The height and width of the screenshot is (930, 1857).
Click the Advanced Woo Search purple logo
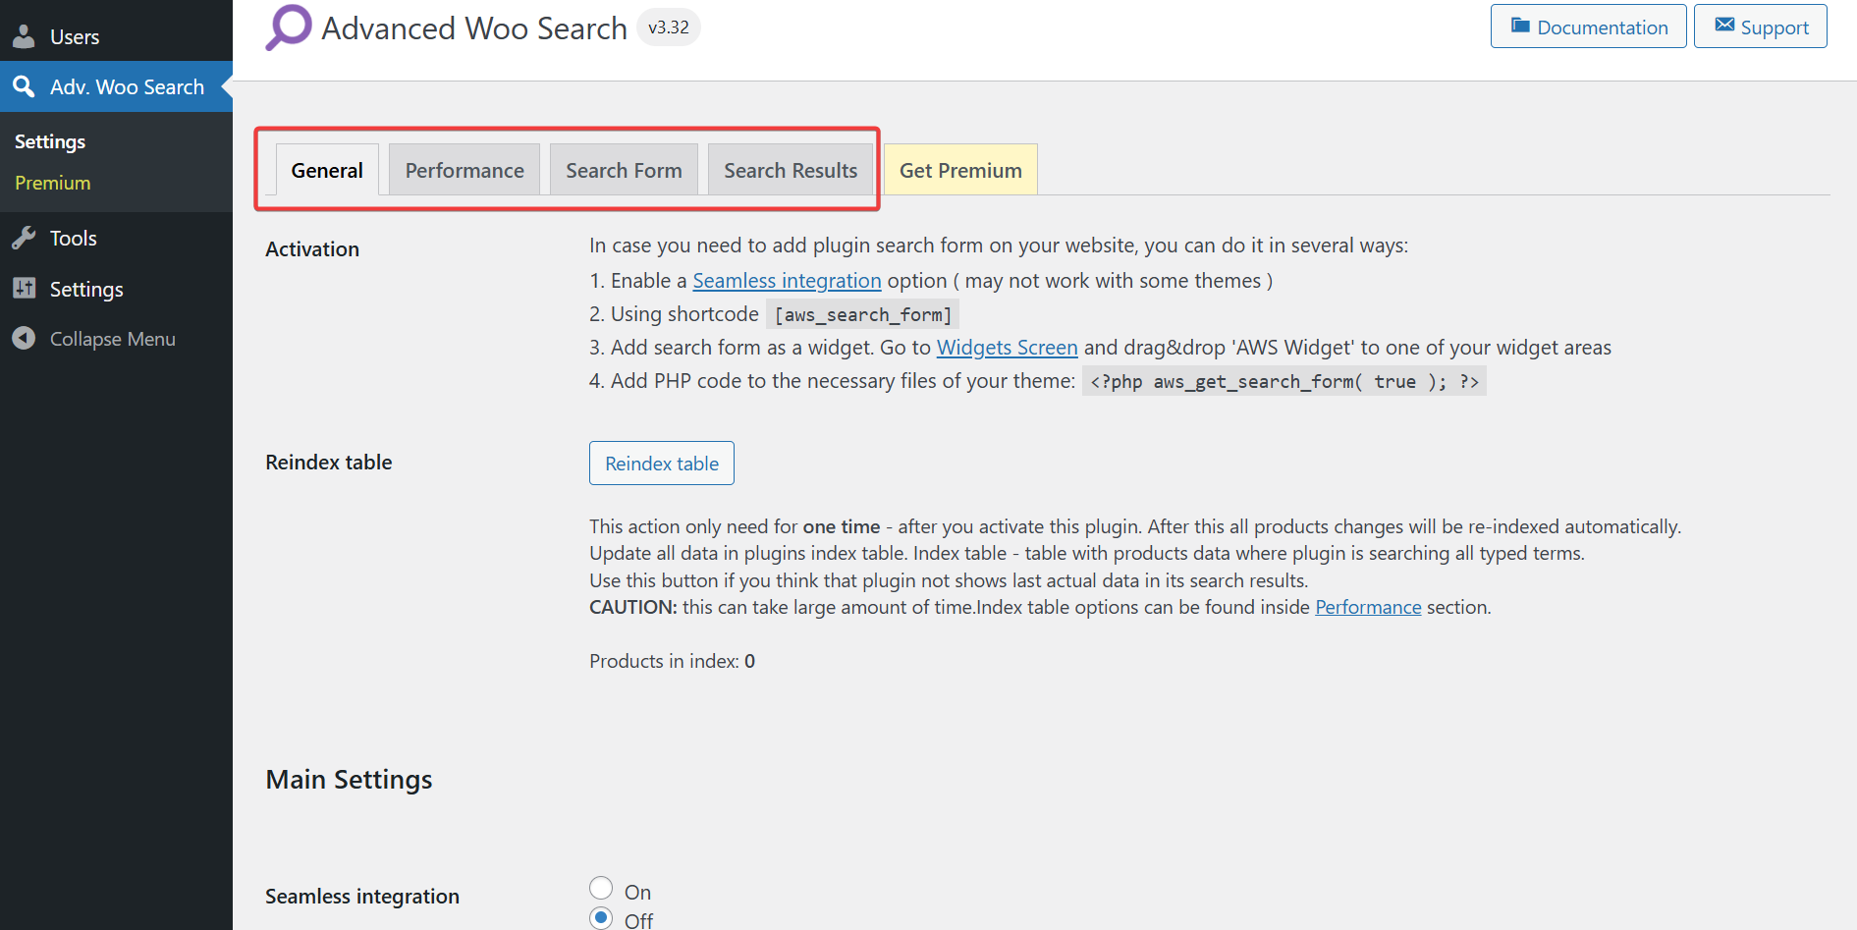pos(289,27)
